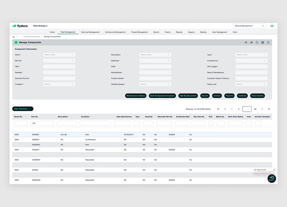Open the Record Management dropdown
The height and width of the screenshot is (207, 287).
[x=249, y=26]
